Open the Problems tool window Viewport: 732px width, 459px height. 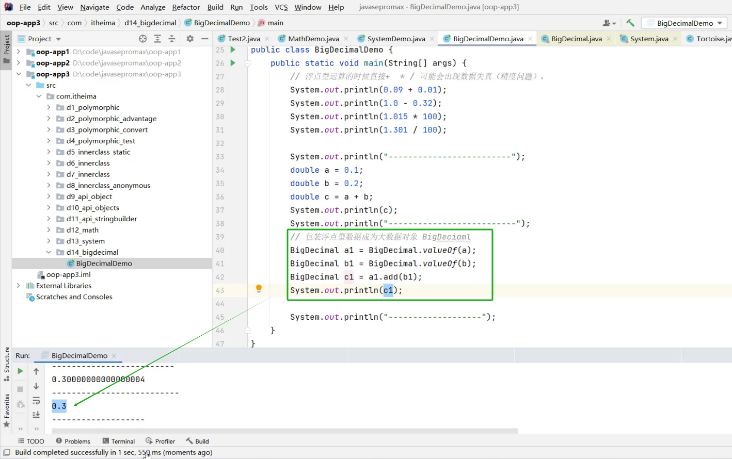tap(73, 441)
